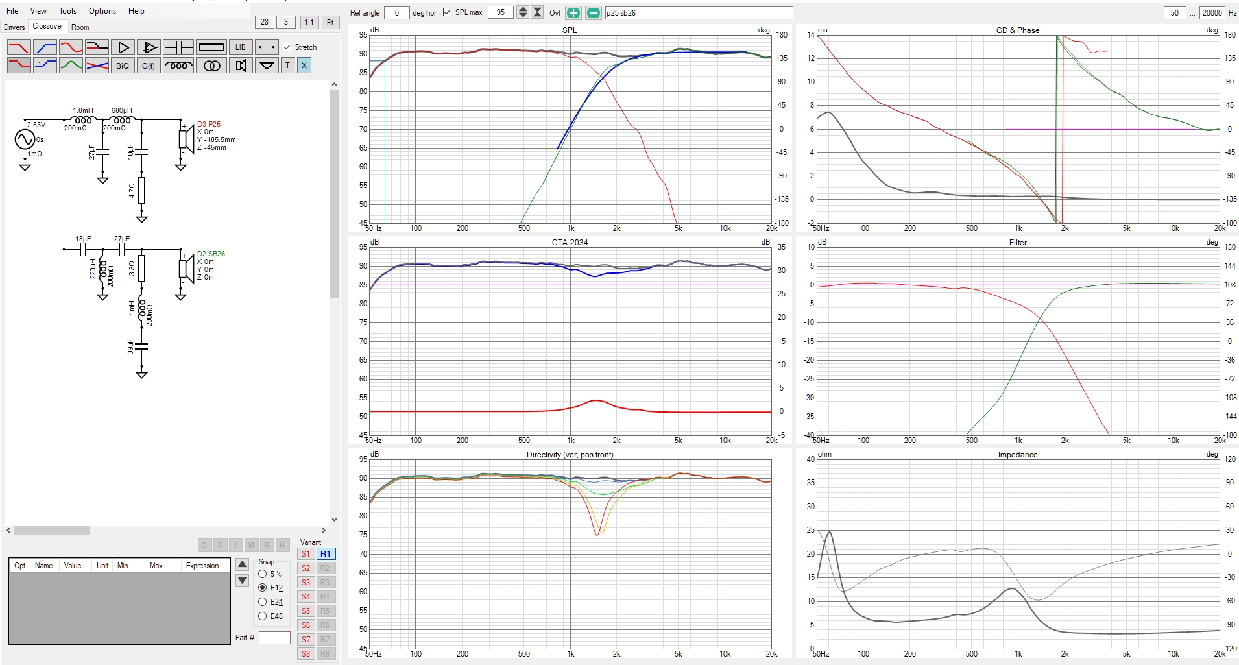Switch to variant S4
This screenshot has width=1239, height=665.
click(306, 597)
